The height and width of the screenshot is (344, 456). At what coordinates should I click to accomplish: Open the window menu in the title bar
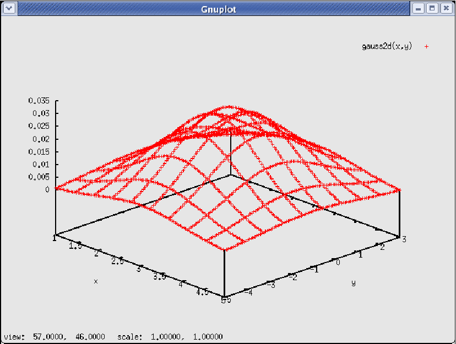tap(9, 8)
